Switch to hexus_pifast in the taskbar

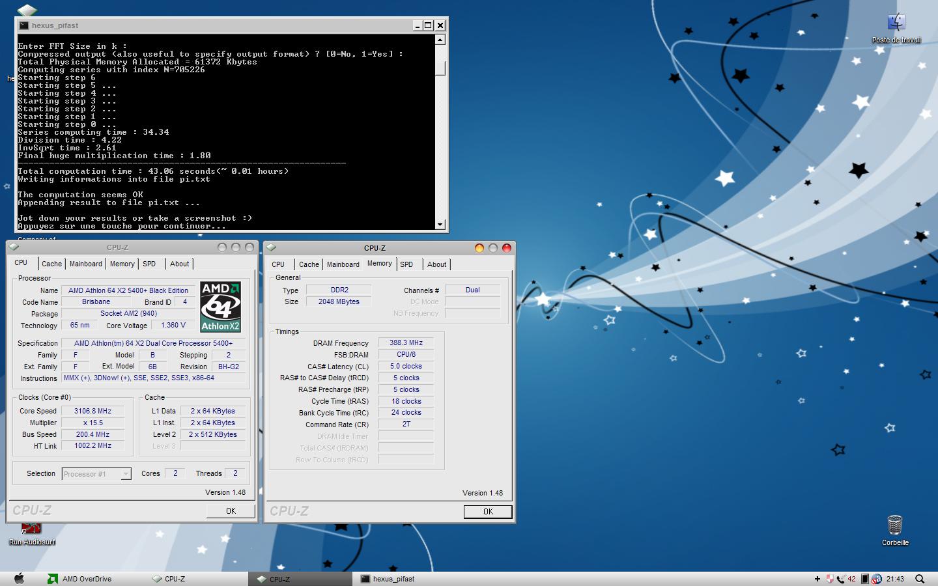pos(388,579)
